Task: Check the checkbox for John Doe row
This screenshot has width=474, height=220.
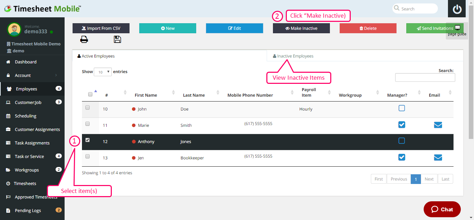Action: (88, 108)
